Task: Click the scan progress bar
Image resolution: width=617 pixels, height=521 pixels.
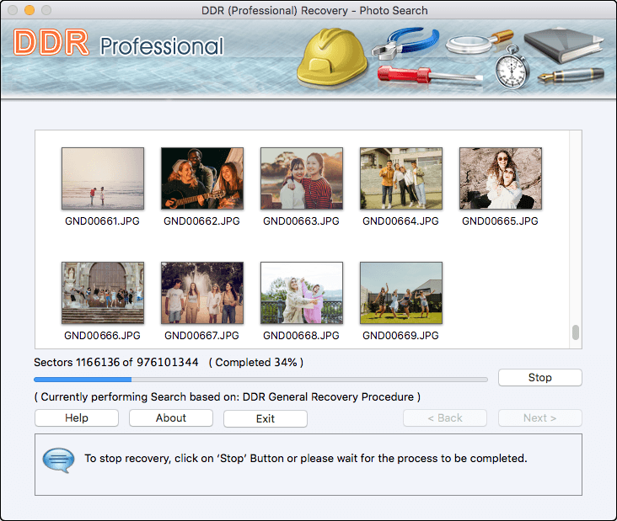Action: (x=261, y=380)
